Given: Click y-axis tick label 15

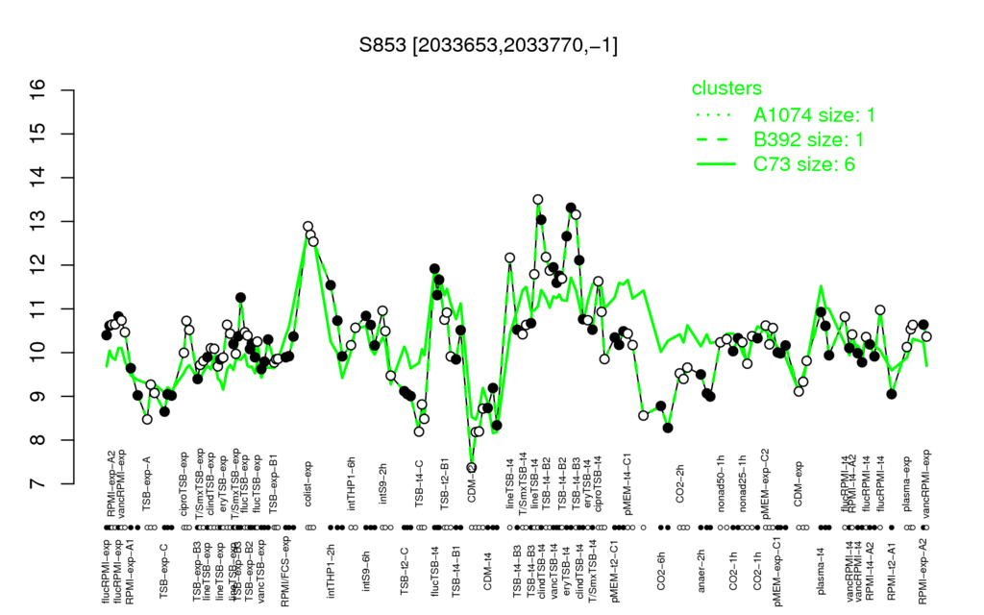Looking at the screenshot, I should 38,134.
